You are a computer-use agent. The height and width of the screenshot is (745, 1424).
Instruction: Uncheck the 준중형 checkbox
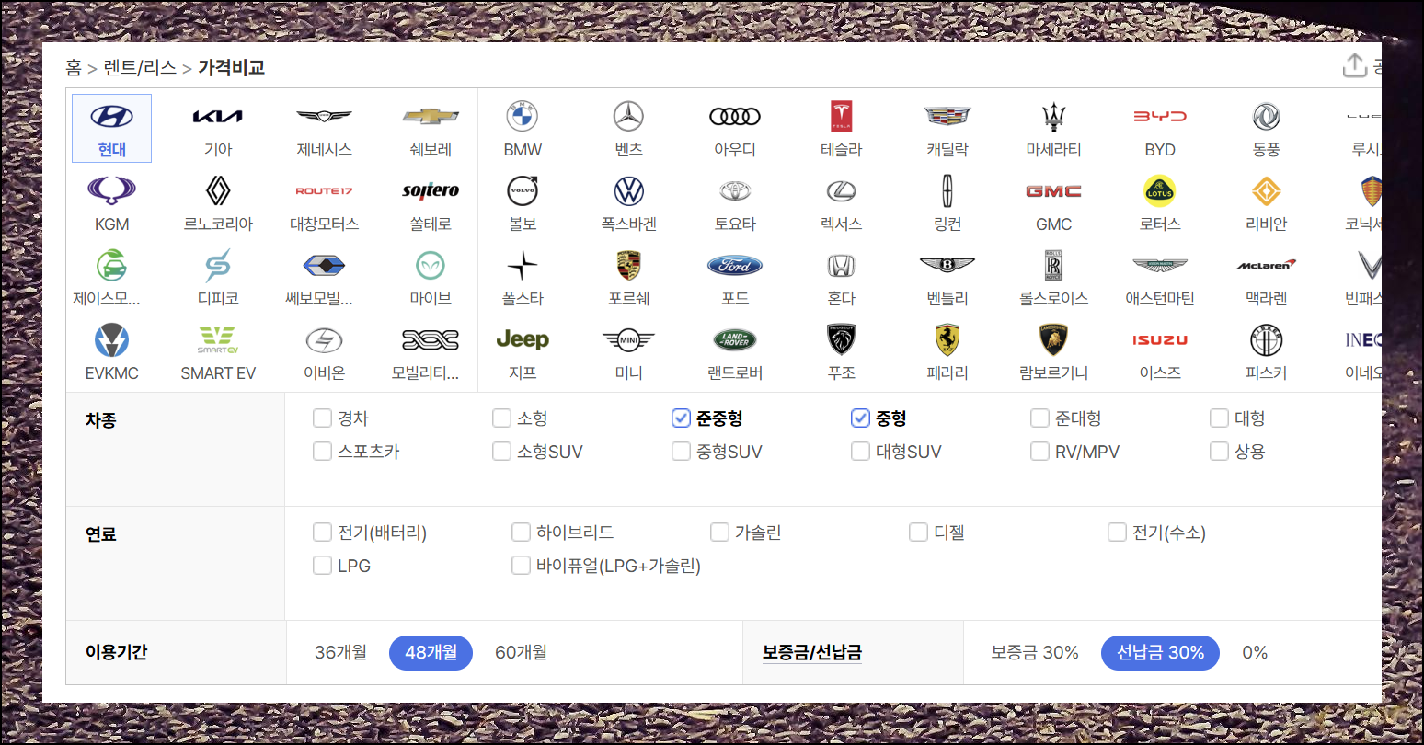(x=681, y=418)
